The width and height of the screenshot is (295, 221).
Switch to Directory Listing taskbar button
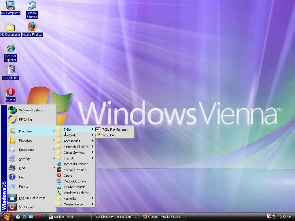[x=116, y=217]
